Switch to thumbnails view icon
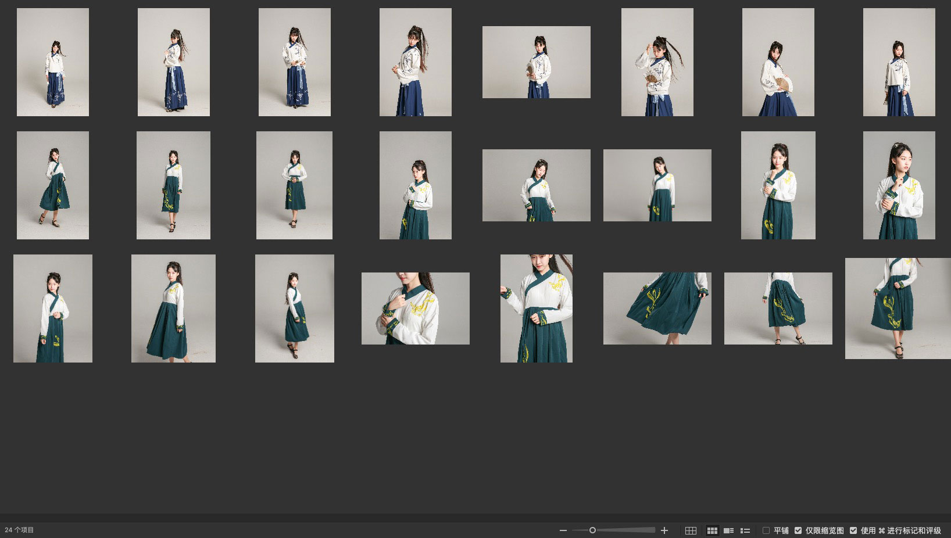This screenshot has width=951, height=538. pyautogui.click(x=712, y=530)
